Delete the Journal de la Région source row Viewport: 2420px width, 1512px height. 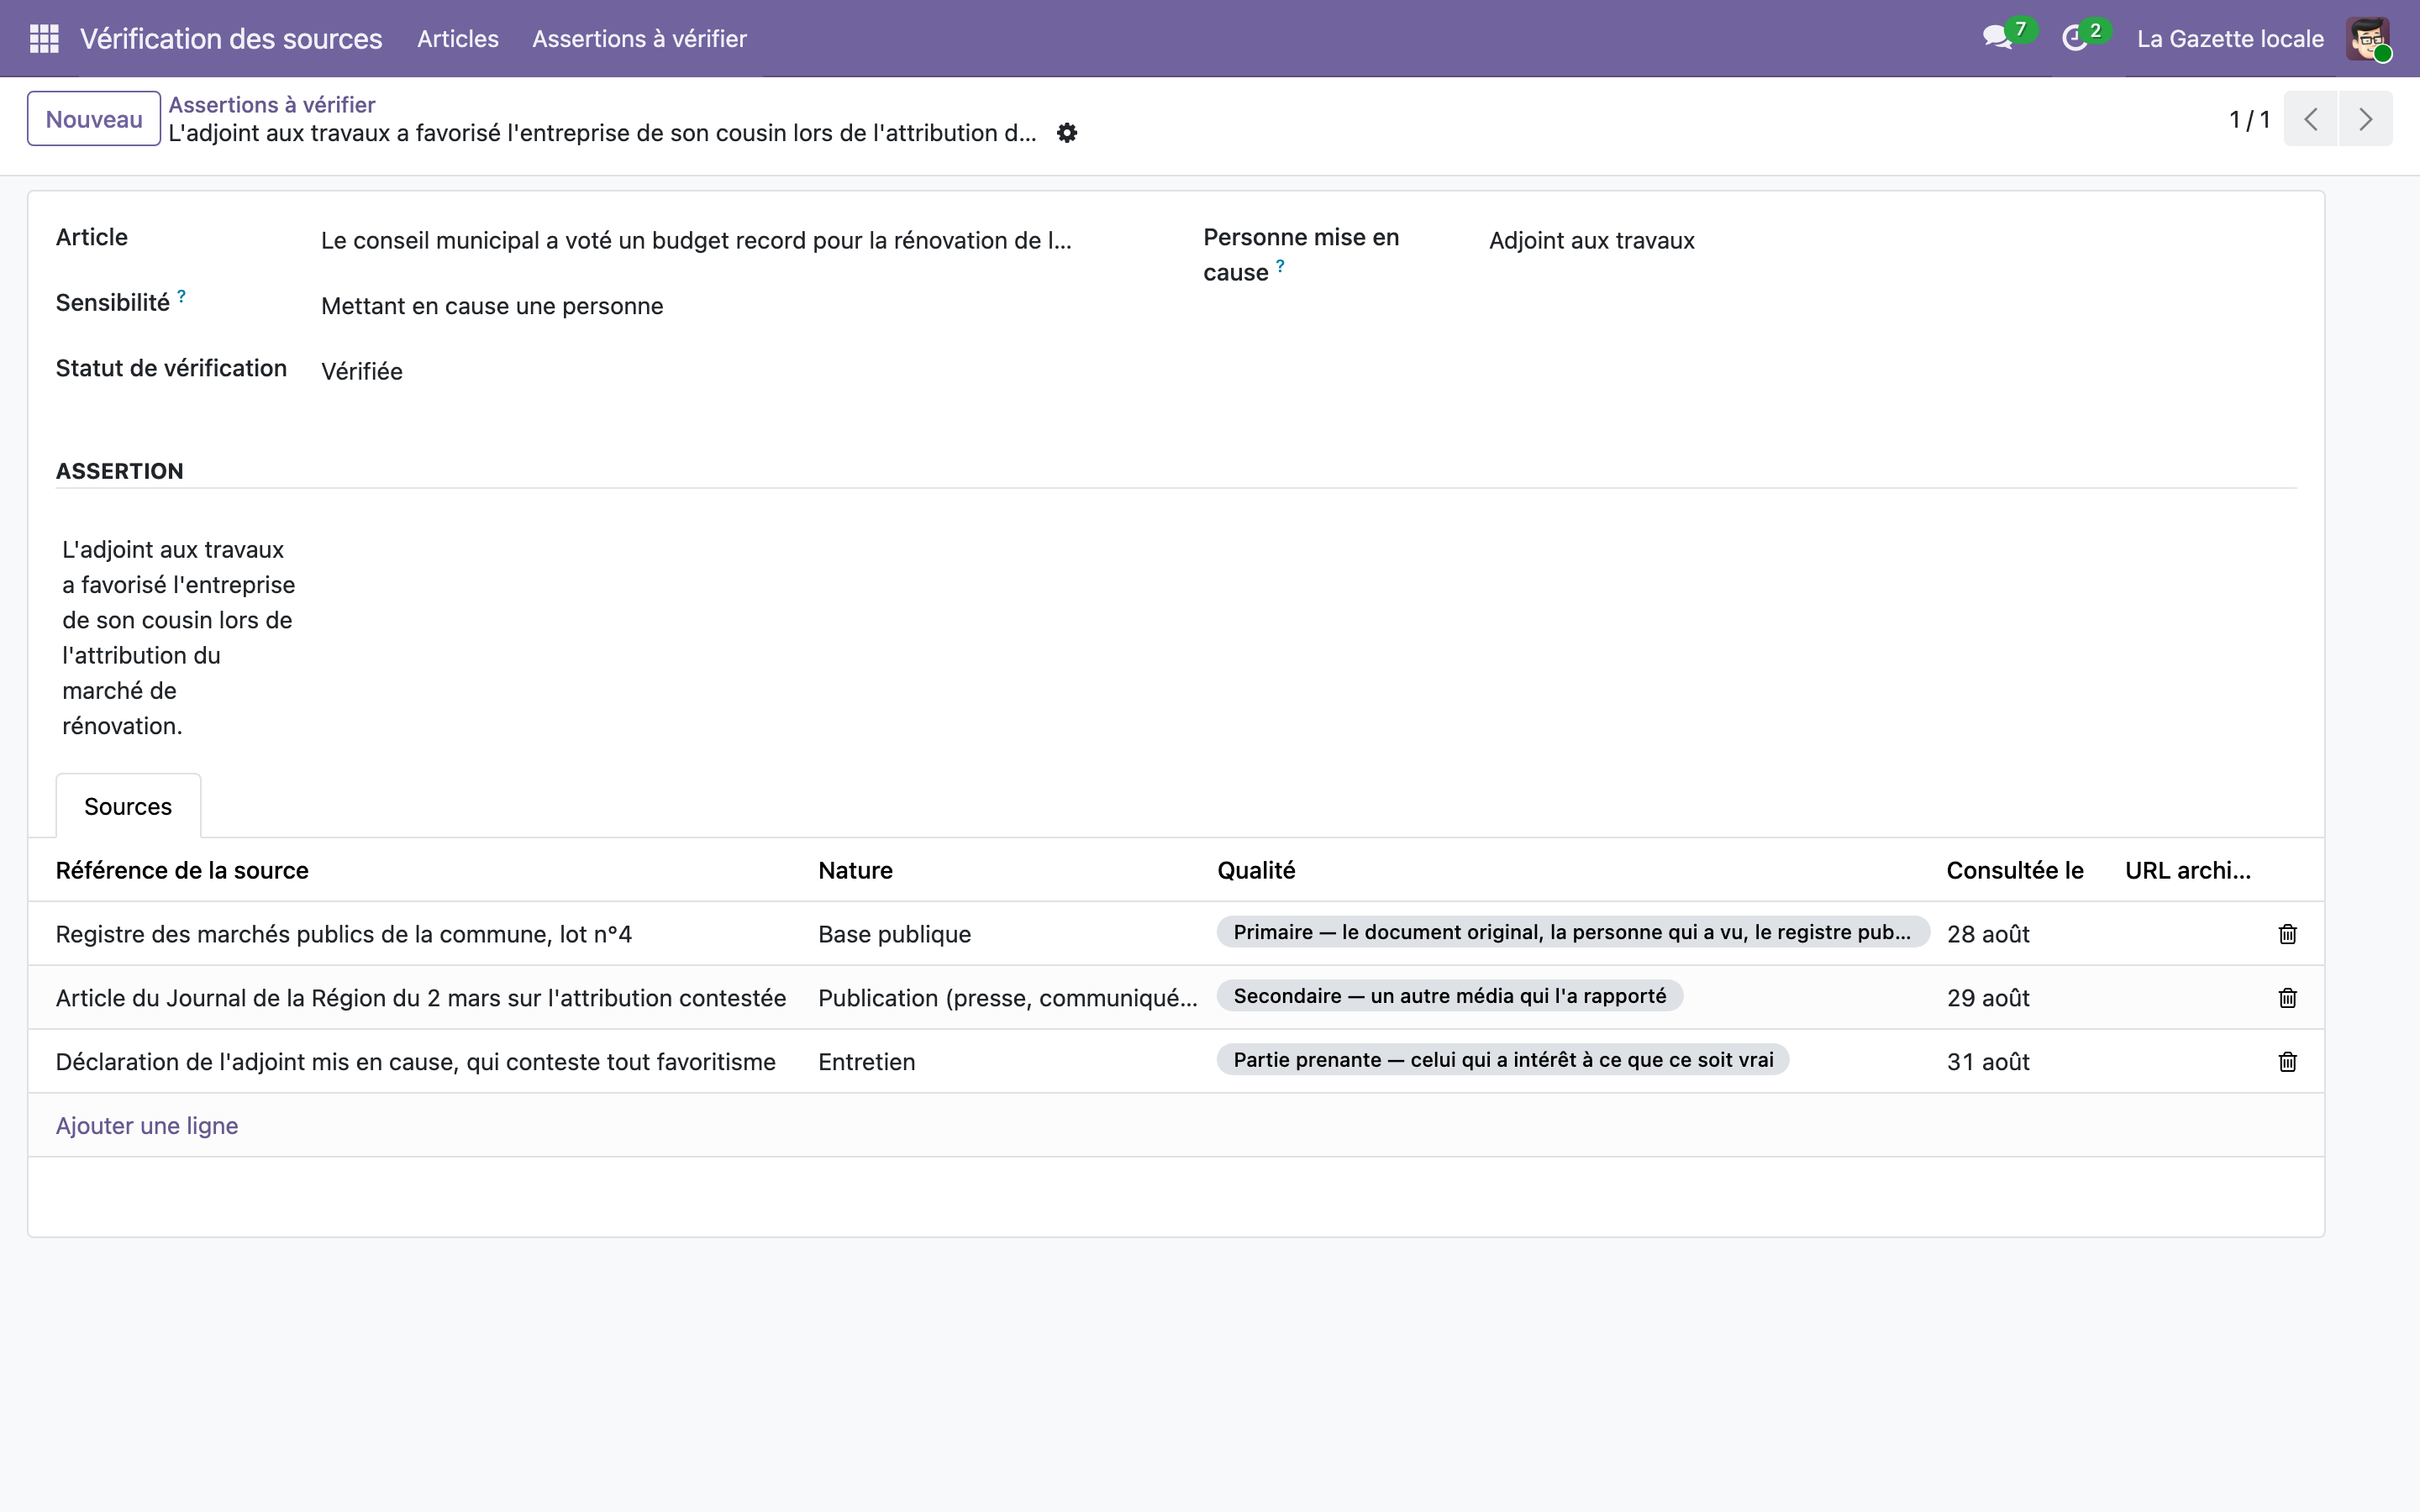point(2287,998)
